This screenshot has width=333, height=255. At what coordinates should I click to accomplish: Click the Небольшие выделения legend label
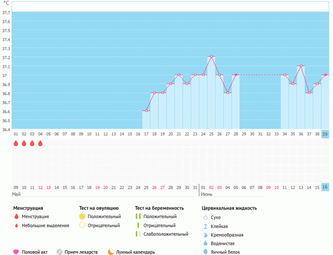[45, 226]
